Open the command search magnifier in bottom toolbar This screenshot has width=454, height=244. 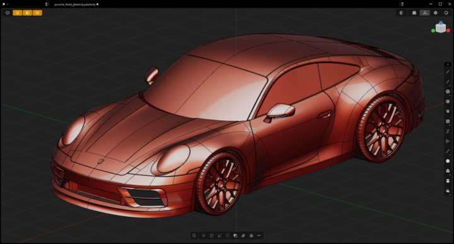pyautogui.click(x=194, y=236)
